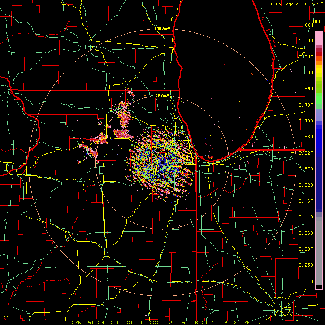Viewport: 325px width, 325px height.
Task: Click the CORRELATION COEFFICIENT (CC) product title
Action: 114,322
